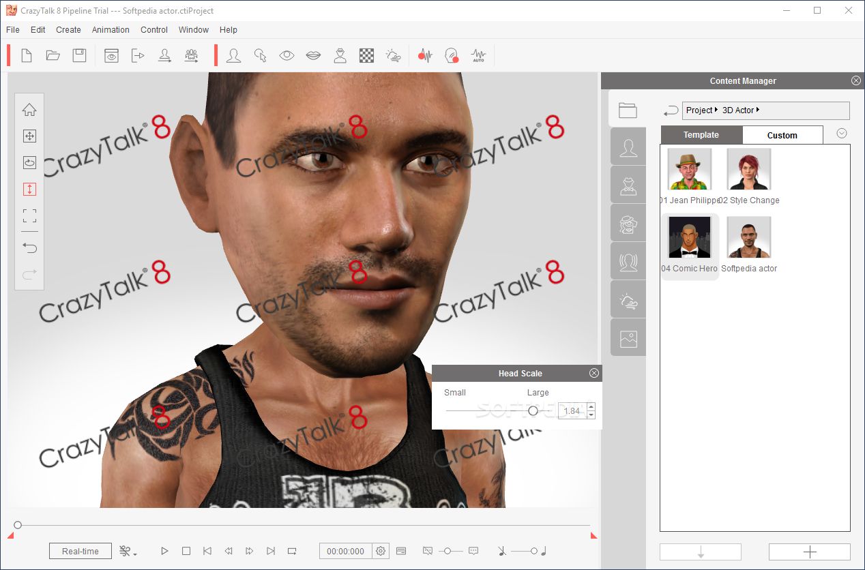The image size is (865, 570).
Task: Open the eye settings tool
Action: 287,56
